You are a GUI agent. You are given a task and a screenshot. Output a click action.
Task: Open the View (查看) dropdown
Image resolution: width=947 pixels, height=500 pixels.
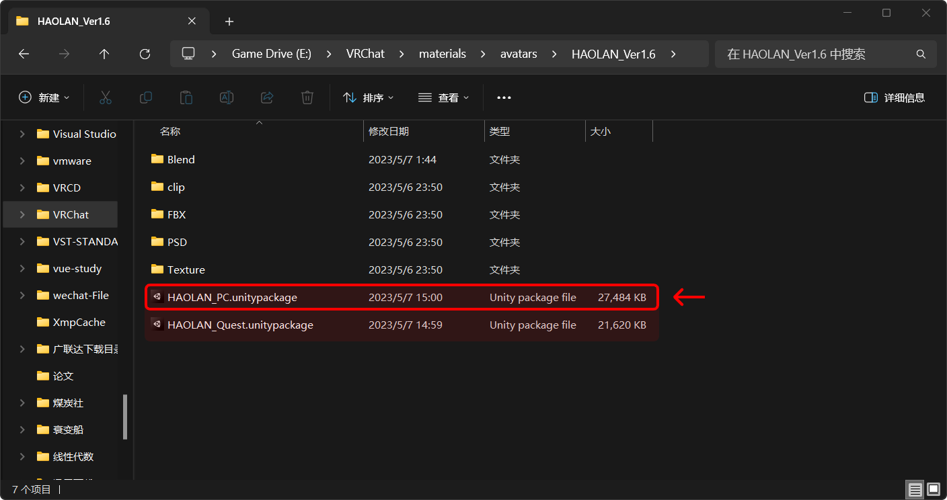click(443, 97)
